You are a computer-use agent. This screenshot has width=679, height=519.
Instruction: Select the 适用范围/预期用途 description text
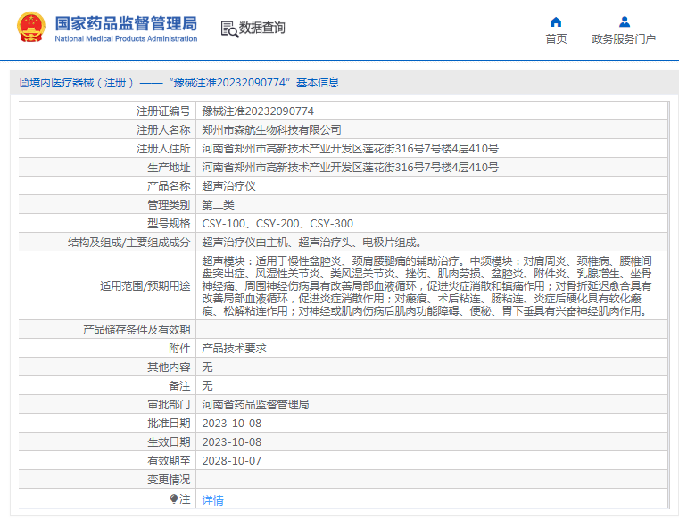(x=426, y=285)
